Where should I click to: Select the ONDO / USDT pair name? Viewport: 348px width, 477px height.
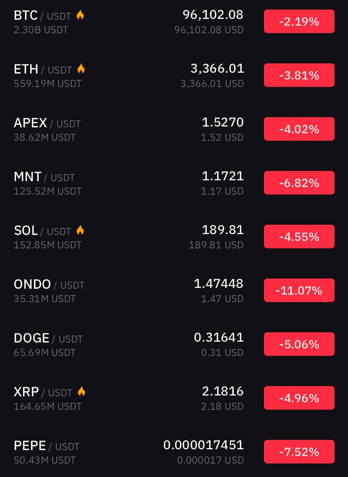49,285
